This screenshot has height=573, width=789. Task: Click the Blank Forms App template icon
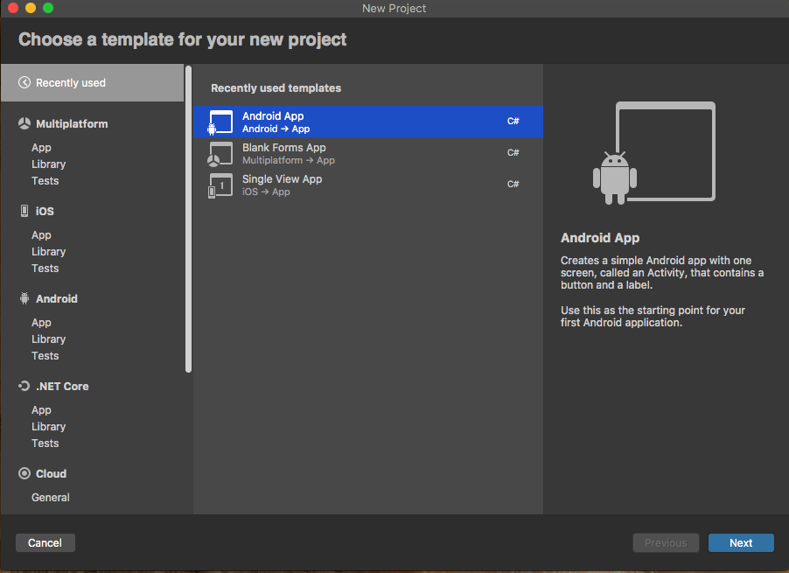221,153
